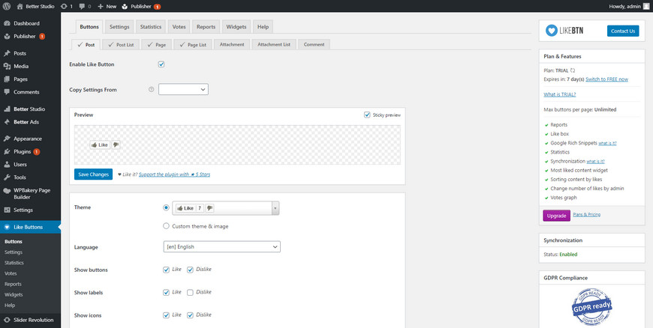653x328 pixels.
Task: Open Dashboard from sidebar icon
Action: pos(7,23)
